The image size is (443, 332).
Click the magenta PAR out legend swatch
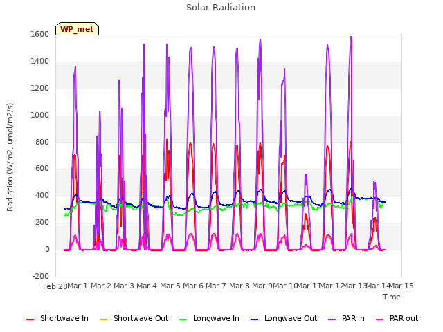point(380,320)
